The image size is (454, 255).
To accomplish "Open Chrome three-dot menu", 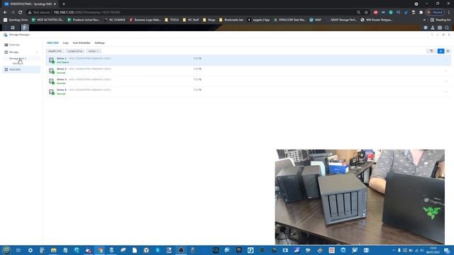I will click(x=449, y=13).
